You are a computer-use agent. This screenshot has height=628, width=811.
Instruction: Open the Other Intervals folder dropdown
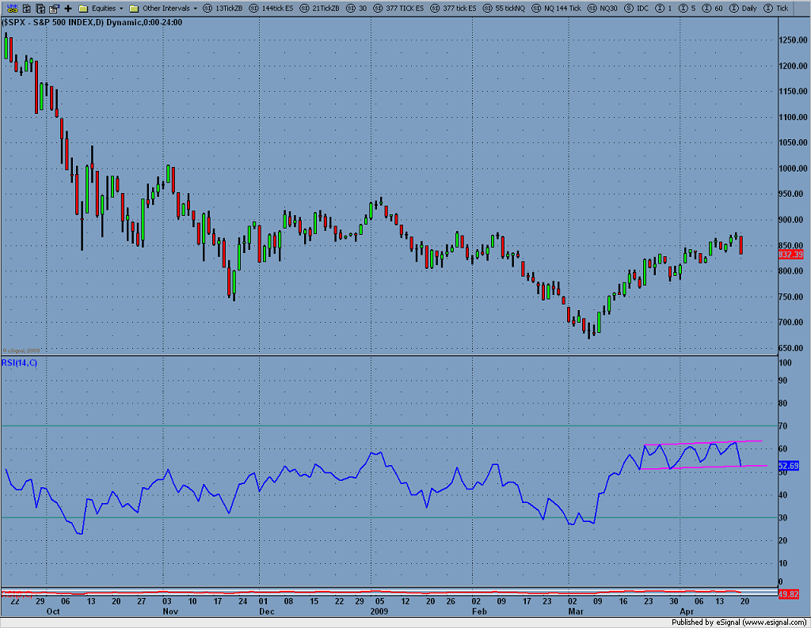pyautogui.click(x=163, y=8)
